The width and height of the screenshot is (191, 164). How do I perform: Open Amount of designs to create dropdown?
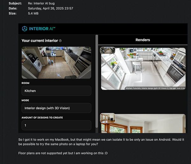[x=56, y=125]
